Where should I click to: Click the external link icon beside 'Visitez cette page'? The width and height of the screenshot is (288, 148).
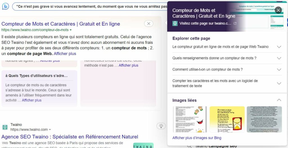235,23
